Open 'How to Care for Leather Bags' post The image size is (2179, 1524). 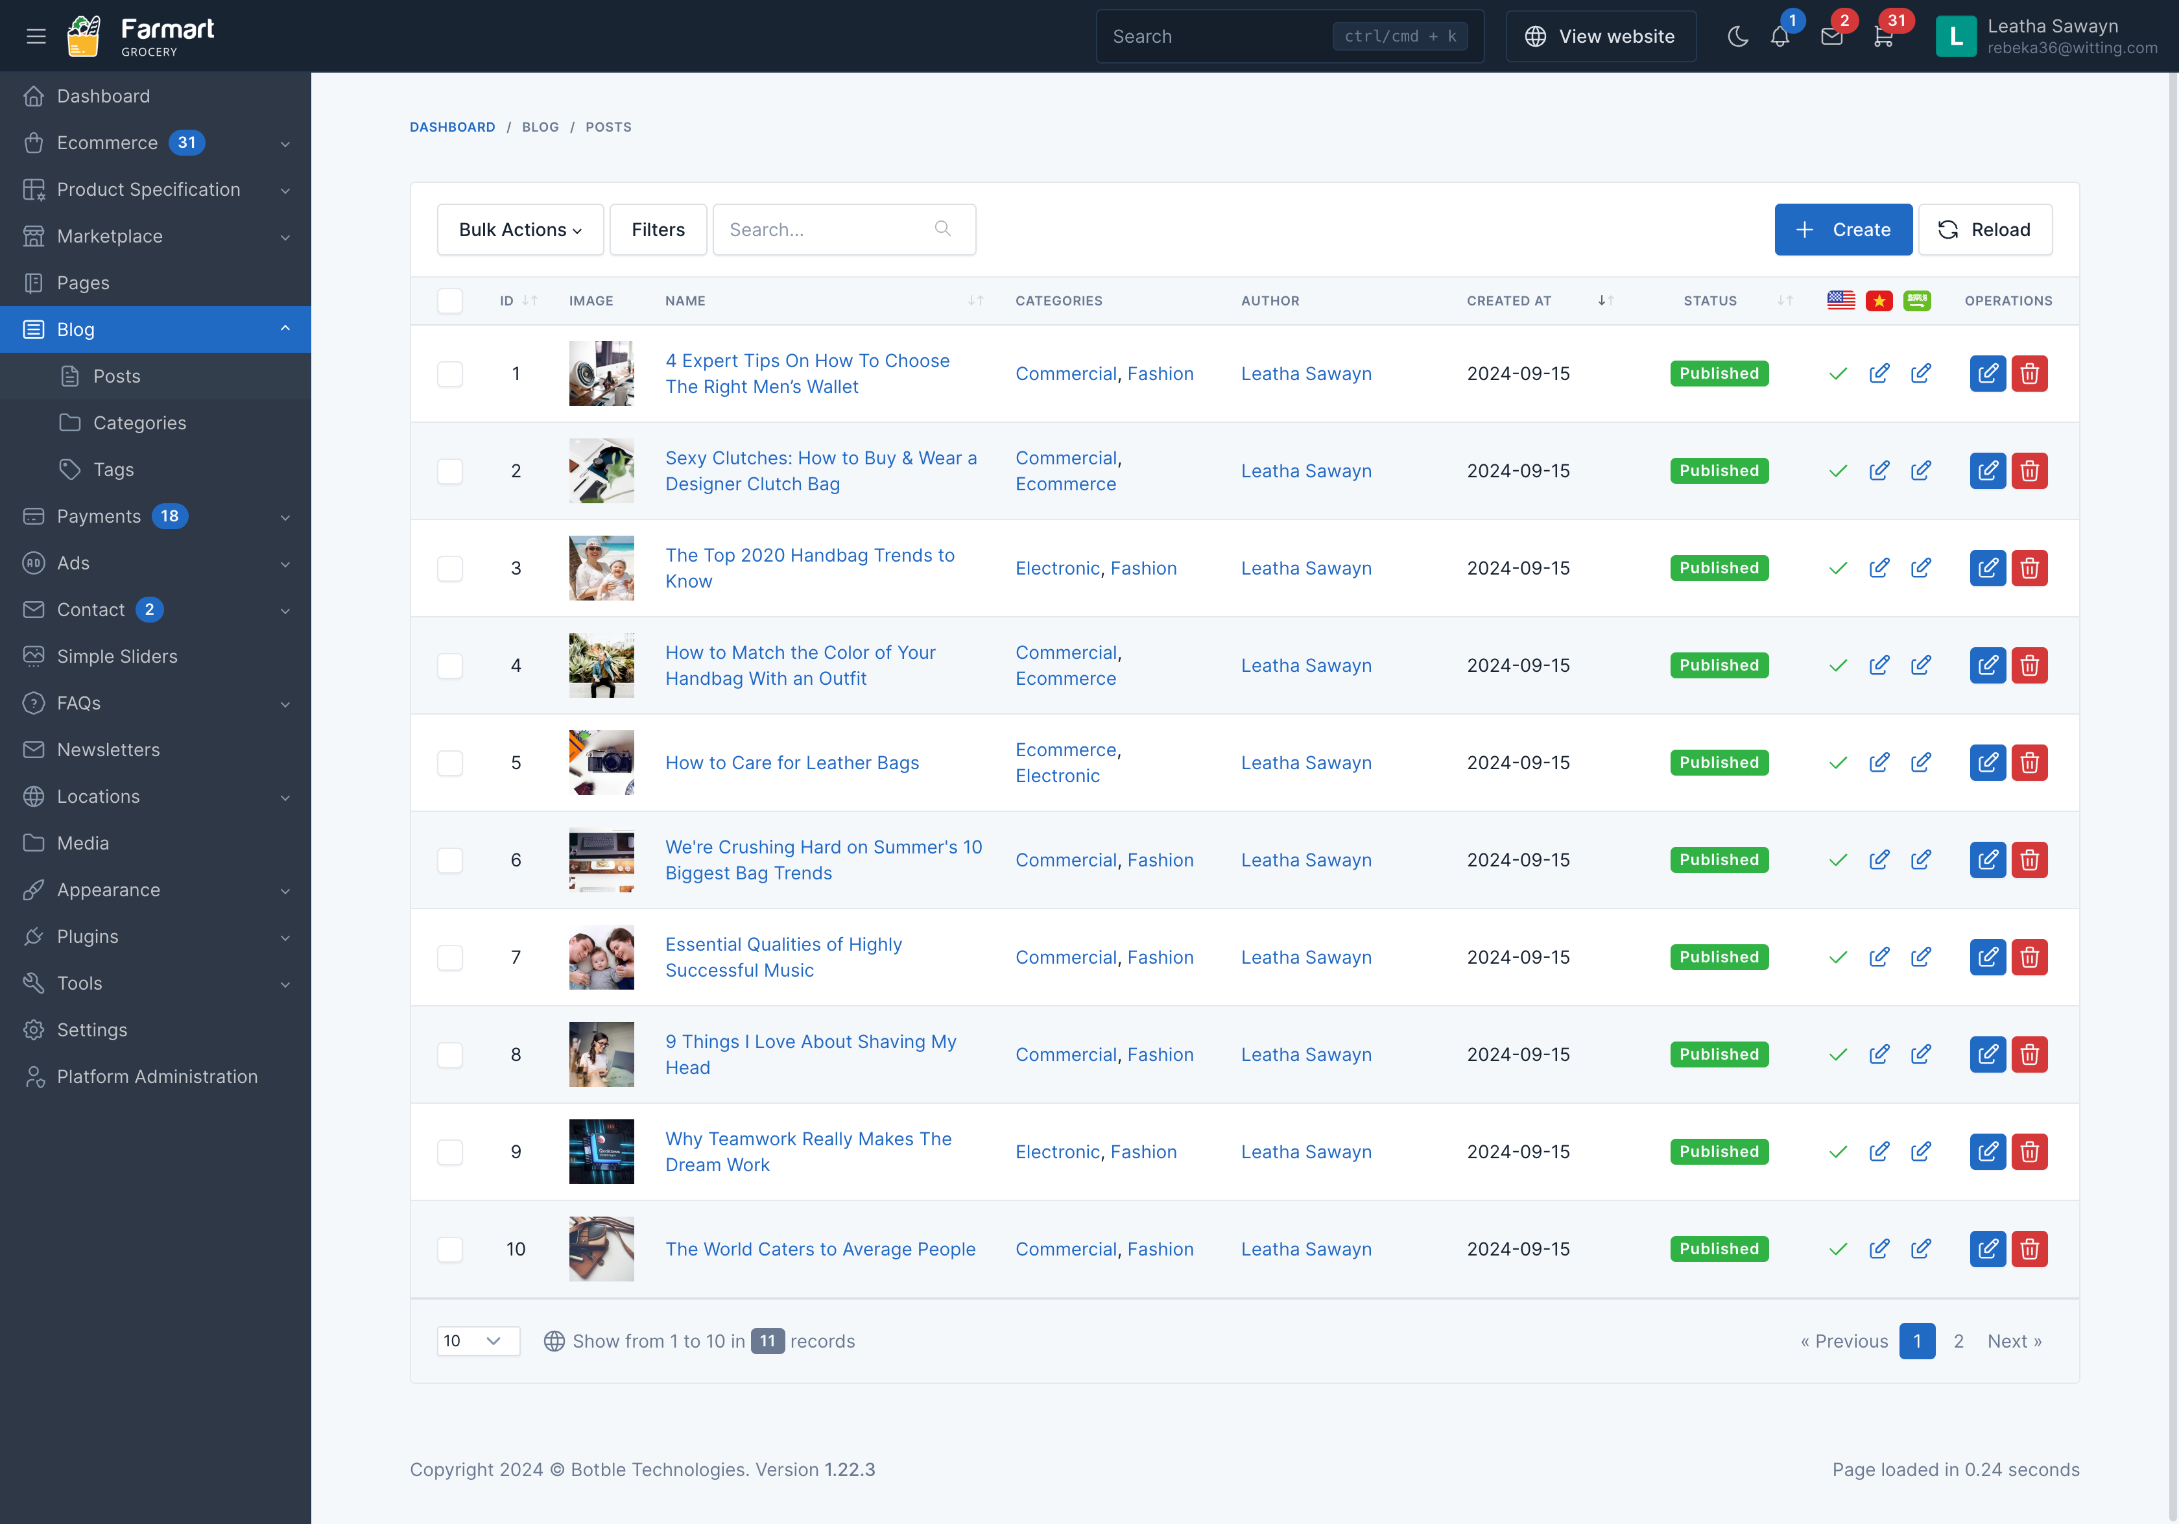[x=791, y=763]
